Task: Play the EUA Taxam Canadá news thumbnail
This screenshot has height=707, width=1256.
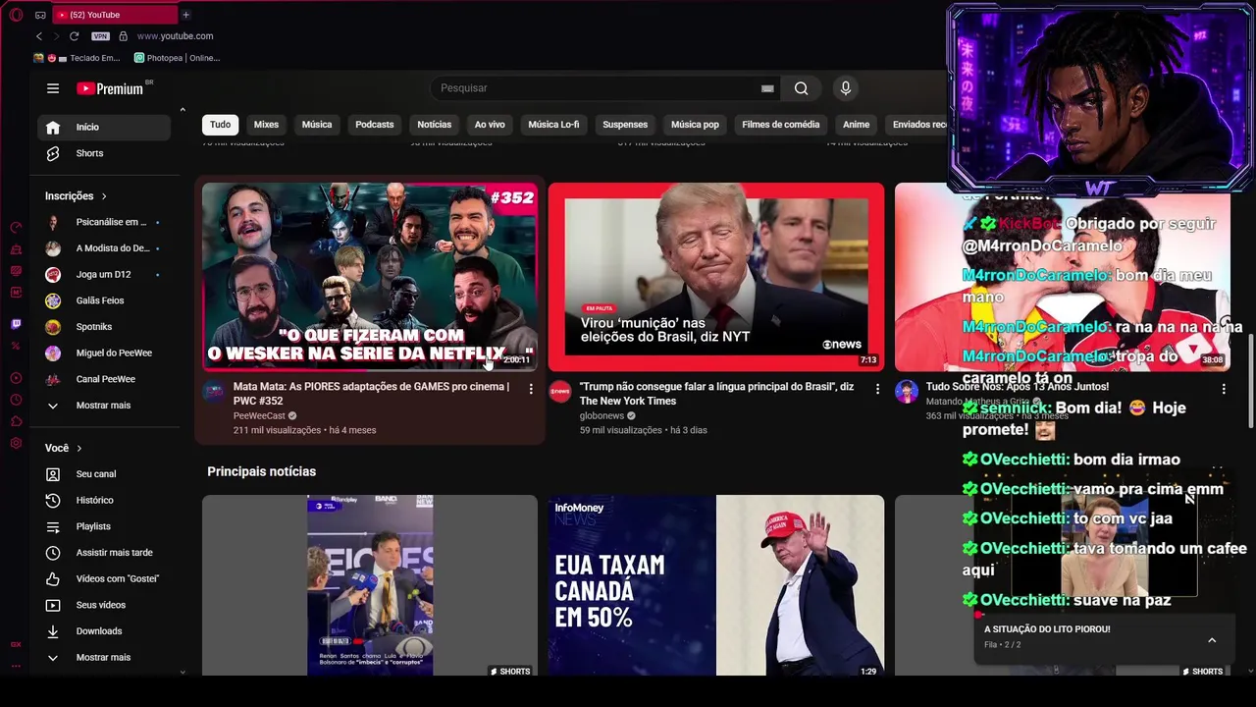Action: [x=716, y=585]
